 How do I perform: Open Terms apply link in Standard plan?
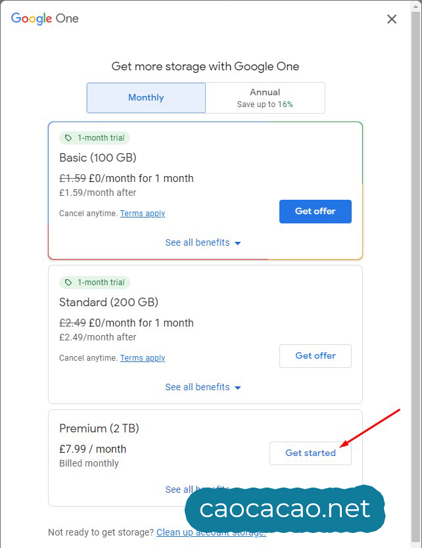(143, 358)
